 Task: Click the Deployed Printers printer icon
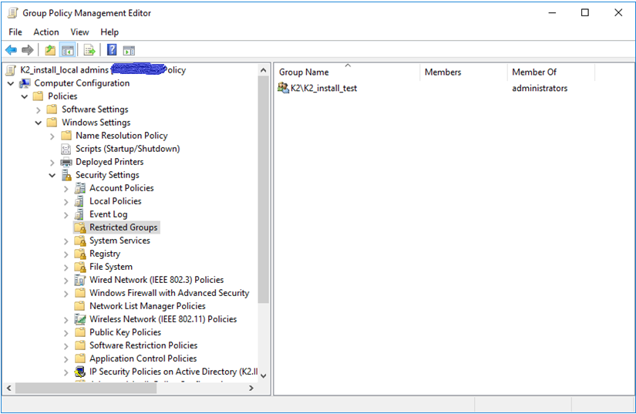[66, 162]
